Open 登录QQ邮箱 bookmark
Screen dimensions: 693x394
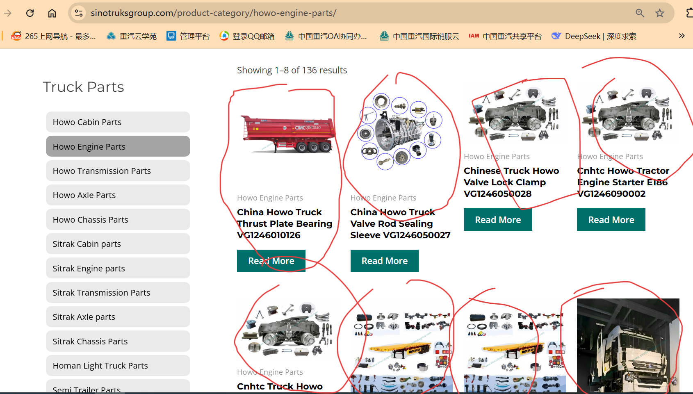click(247, 36)
